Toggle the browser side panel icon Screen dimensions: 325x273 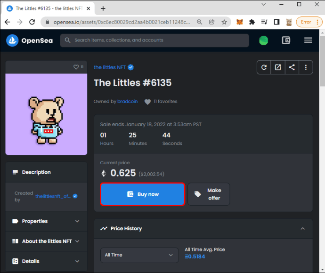click(276, 22)
